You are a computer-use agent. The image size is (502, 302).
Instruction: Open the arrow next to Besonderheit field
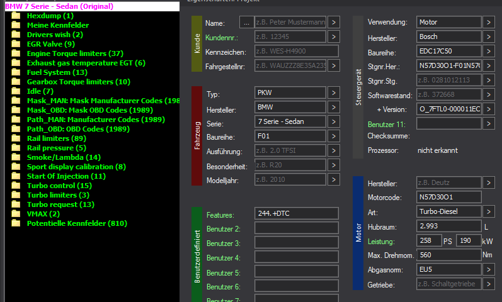coord(334,165)
